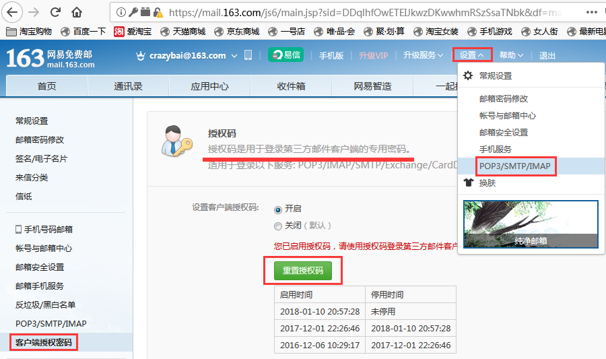Switch to the 通讯录 tab

[x=129, y=86]
